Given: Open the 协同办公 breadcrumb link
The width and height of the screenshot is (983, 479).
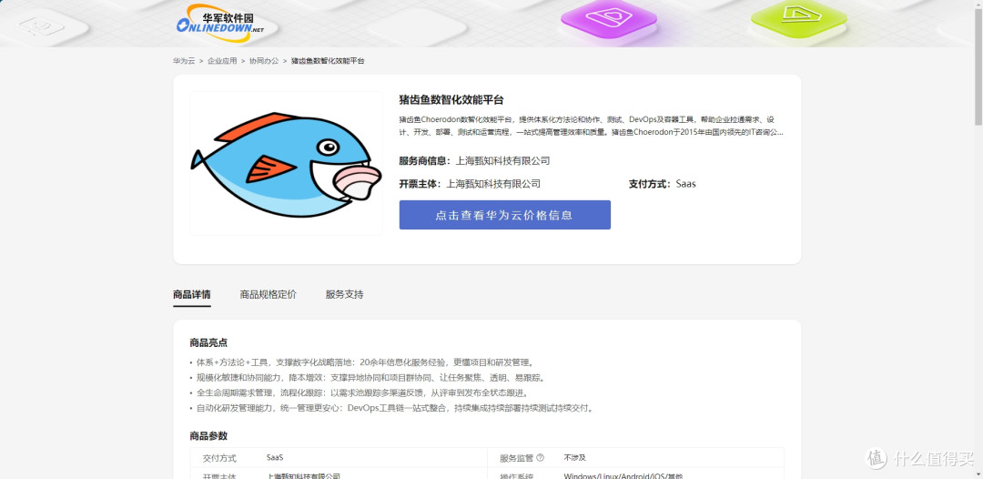Looking at the screenshot, I should pos(264,61).
